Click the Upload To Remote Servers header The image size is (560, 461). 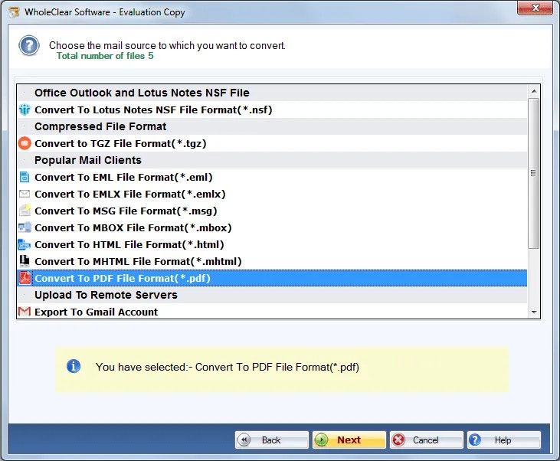(272, 295)
